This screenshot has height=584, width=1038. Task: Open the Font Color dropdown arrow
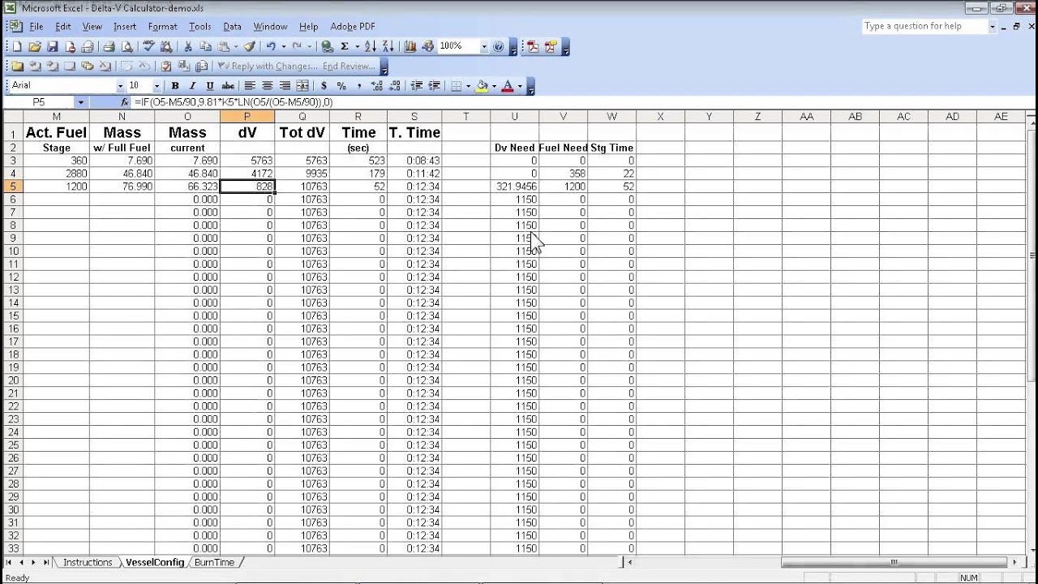pyautogui.click(x=520, y=86)
